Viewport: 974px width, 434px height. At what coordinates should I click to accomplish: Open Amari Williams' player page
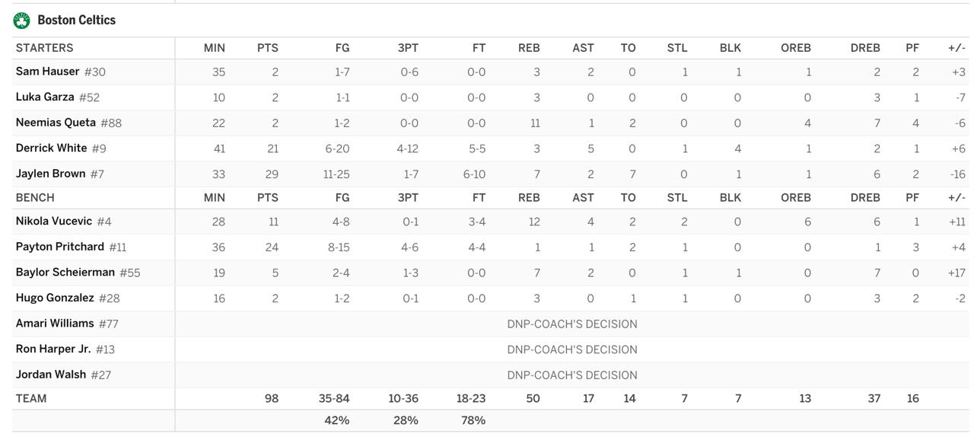tap(55, 324)
